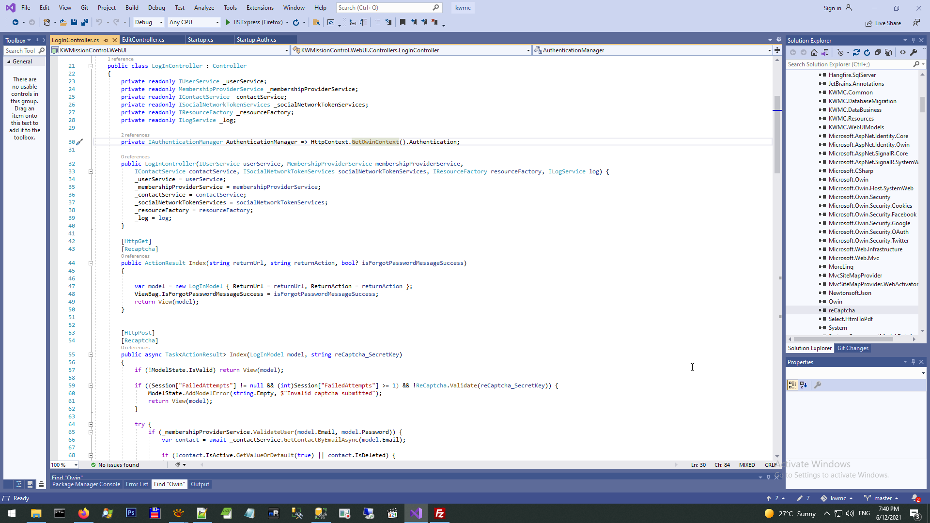The width and height of the screenshot is (930, 523).
Task: Open the Debug configuration dropdown
Action: coord(161,22)
